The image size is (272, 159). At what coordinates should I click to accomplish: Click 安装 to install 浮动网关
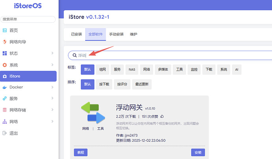pos(198,152)
